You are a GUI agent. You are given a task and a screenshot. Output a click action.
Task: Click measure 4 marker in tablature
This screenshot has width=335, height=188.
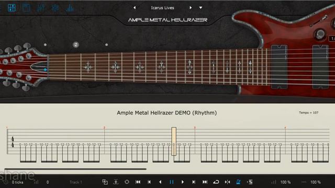coord(285,127)
